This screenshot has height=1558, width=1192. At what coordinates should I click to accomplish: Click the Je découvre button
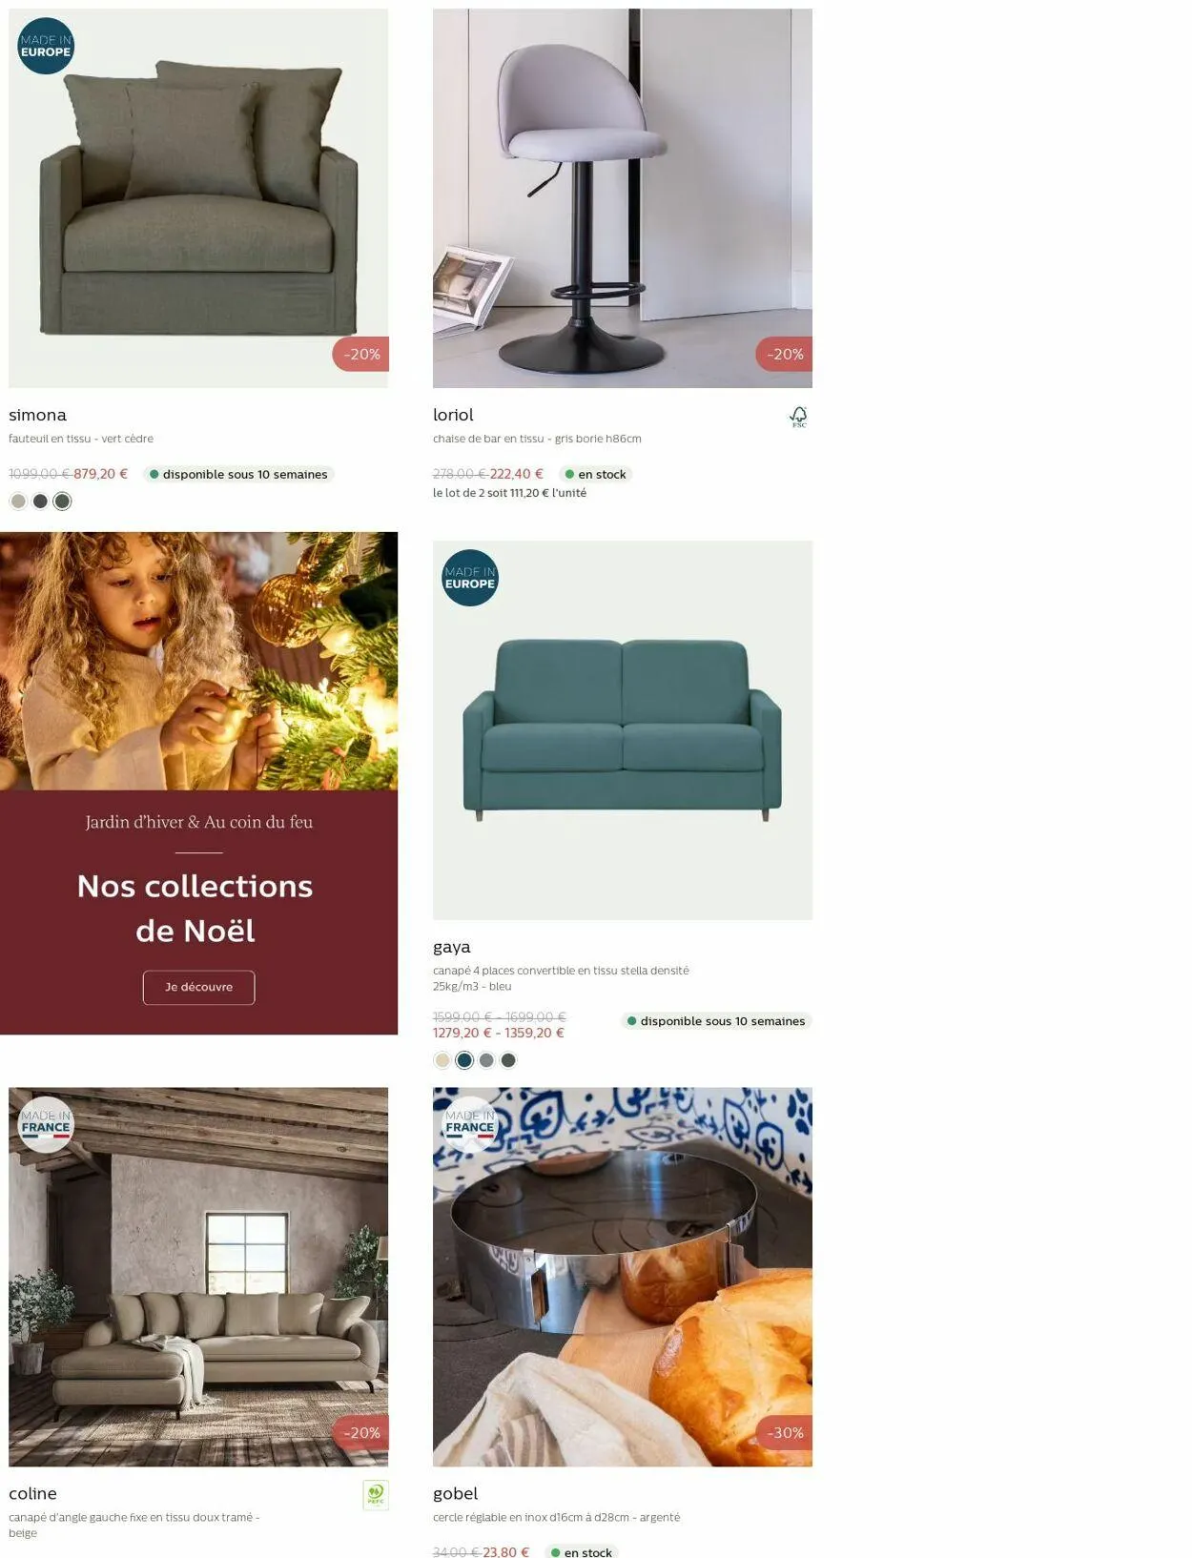[x=198, y=987]
